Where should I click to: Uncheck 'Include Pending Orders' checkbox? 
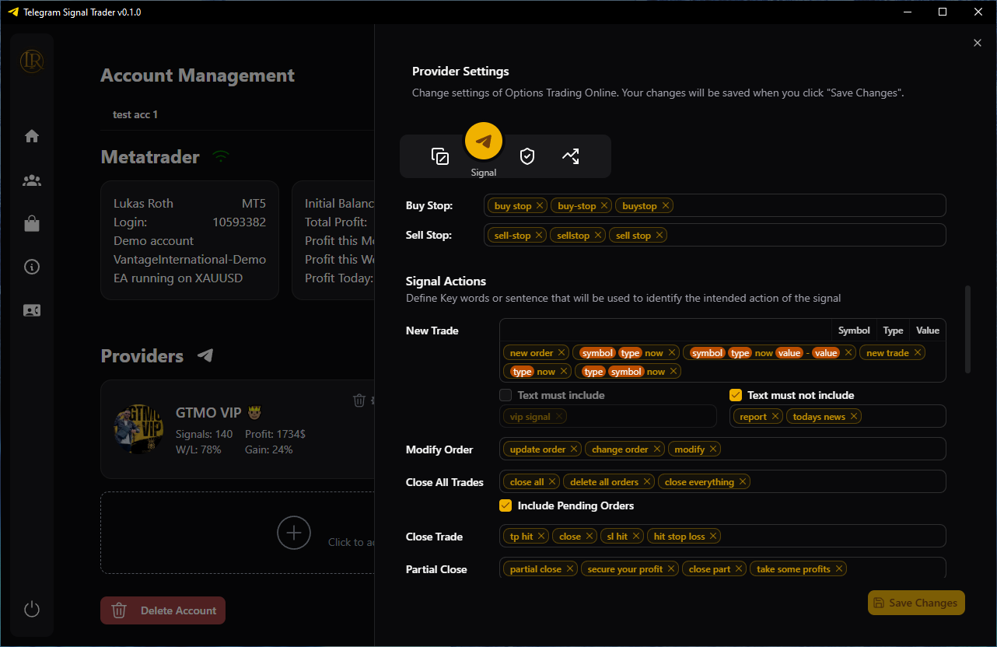click(505, 505)
